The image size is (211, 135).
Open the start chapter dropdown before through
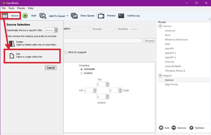(x=84, y=29)
